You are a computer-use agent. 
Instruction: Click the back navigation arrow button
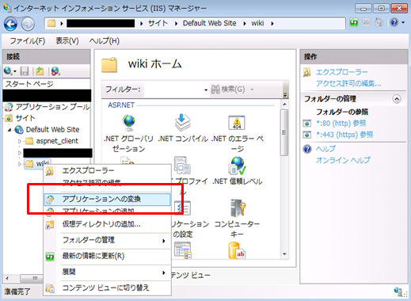(10, 24)
